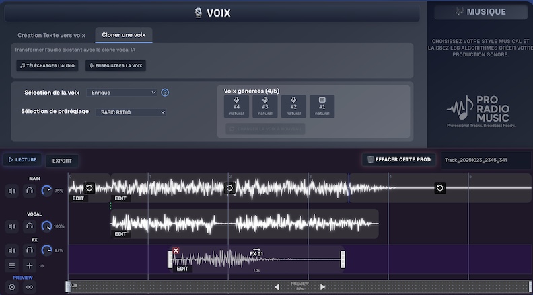Click the preview cancel circle-X icon

pos(12,287)
